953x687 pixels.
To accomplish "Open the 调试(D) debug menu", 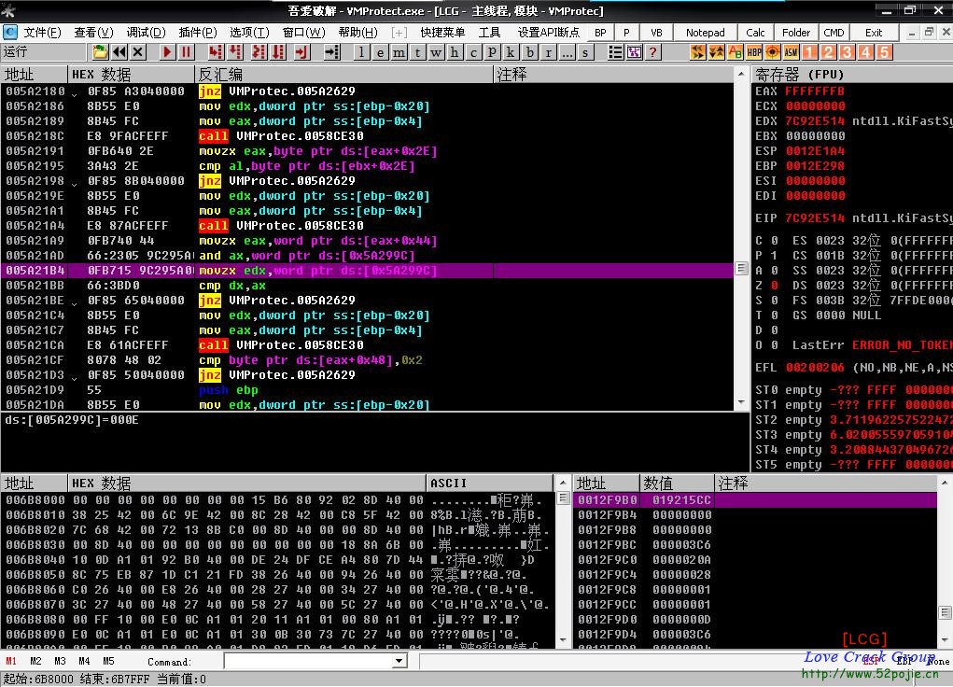I will (x=146, y=33).
